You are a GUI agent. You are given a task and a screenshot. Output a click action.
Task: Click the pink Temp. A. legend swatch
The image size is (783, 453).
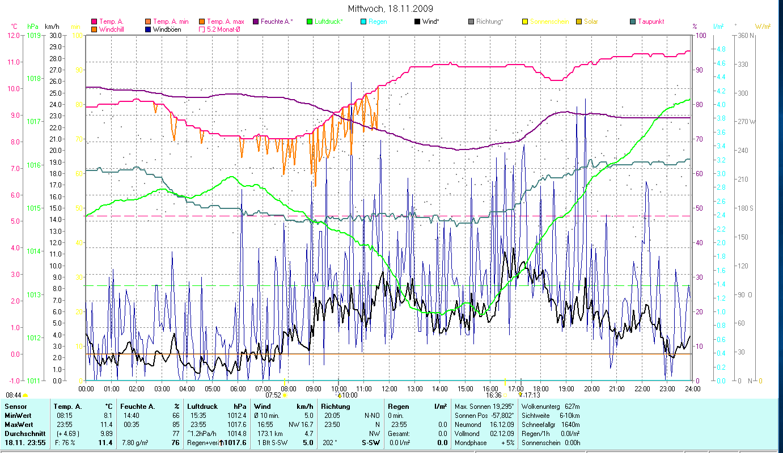tap(94, 22)
